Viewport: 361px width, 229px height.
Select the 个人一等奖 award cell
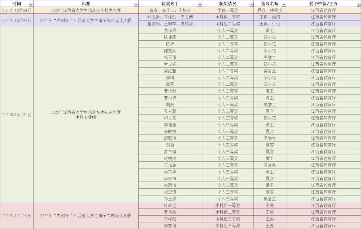(227, 31)
